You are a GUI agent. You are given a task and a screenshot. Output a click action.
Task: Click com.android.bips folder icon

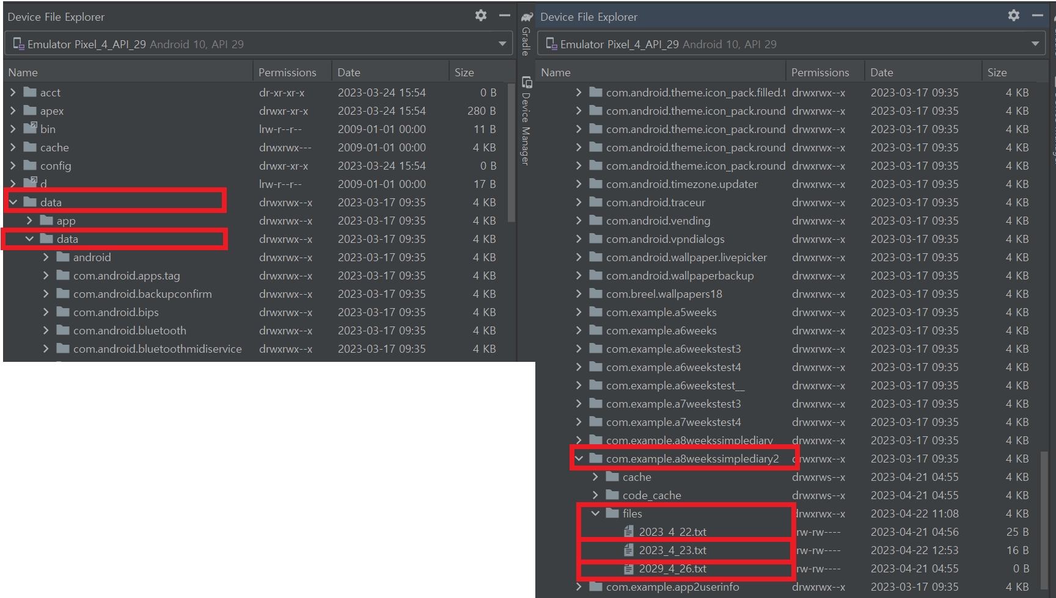coord(63,312)
